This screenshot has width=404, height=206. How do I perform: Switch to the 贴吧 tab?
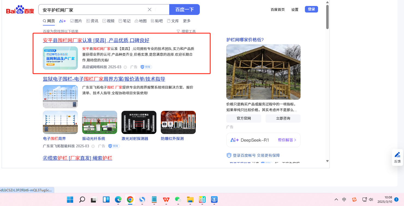[x=157, y=21]
